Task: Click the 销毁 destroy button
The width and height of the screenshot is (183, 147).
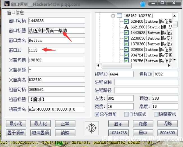Action: point(65,133)
